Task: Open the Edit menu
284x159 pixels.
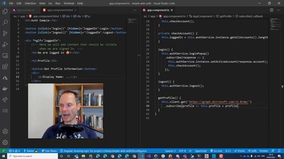Action: (x=19, y=3)
